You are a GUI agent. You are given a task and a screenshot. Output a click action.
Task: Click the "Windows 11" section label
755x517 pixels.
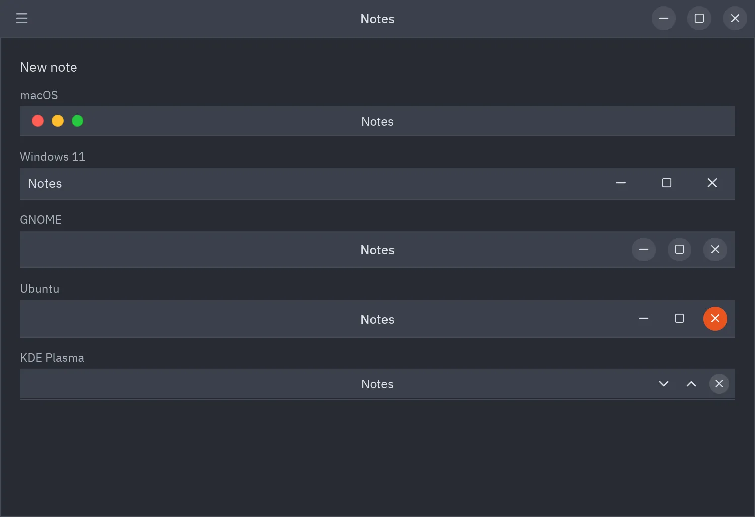point(53,157)
